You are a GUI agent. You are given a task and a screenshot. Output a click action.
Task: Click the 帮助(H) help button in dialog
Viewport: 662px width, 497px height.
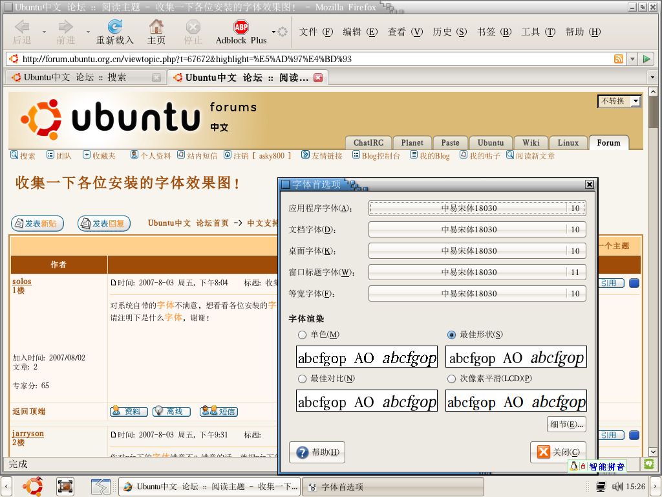tap(317, 452)
